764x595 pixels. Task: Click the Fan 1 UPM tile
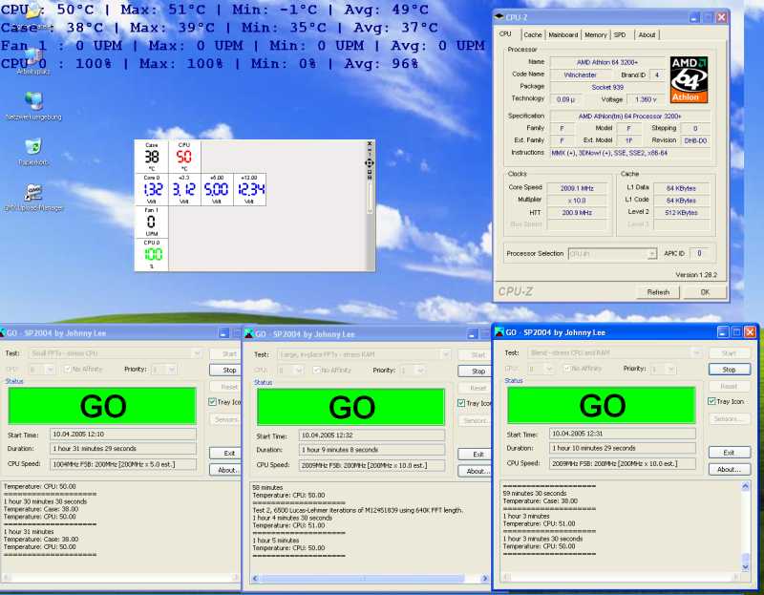152,222
